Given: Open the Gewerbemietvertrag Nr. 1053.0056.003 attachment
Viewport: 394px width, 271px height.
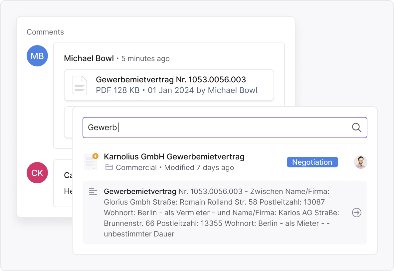Looking at the screenshot, I should point(171,80).
